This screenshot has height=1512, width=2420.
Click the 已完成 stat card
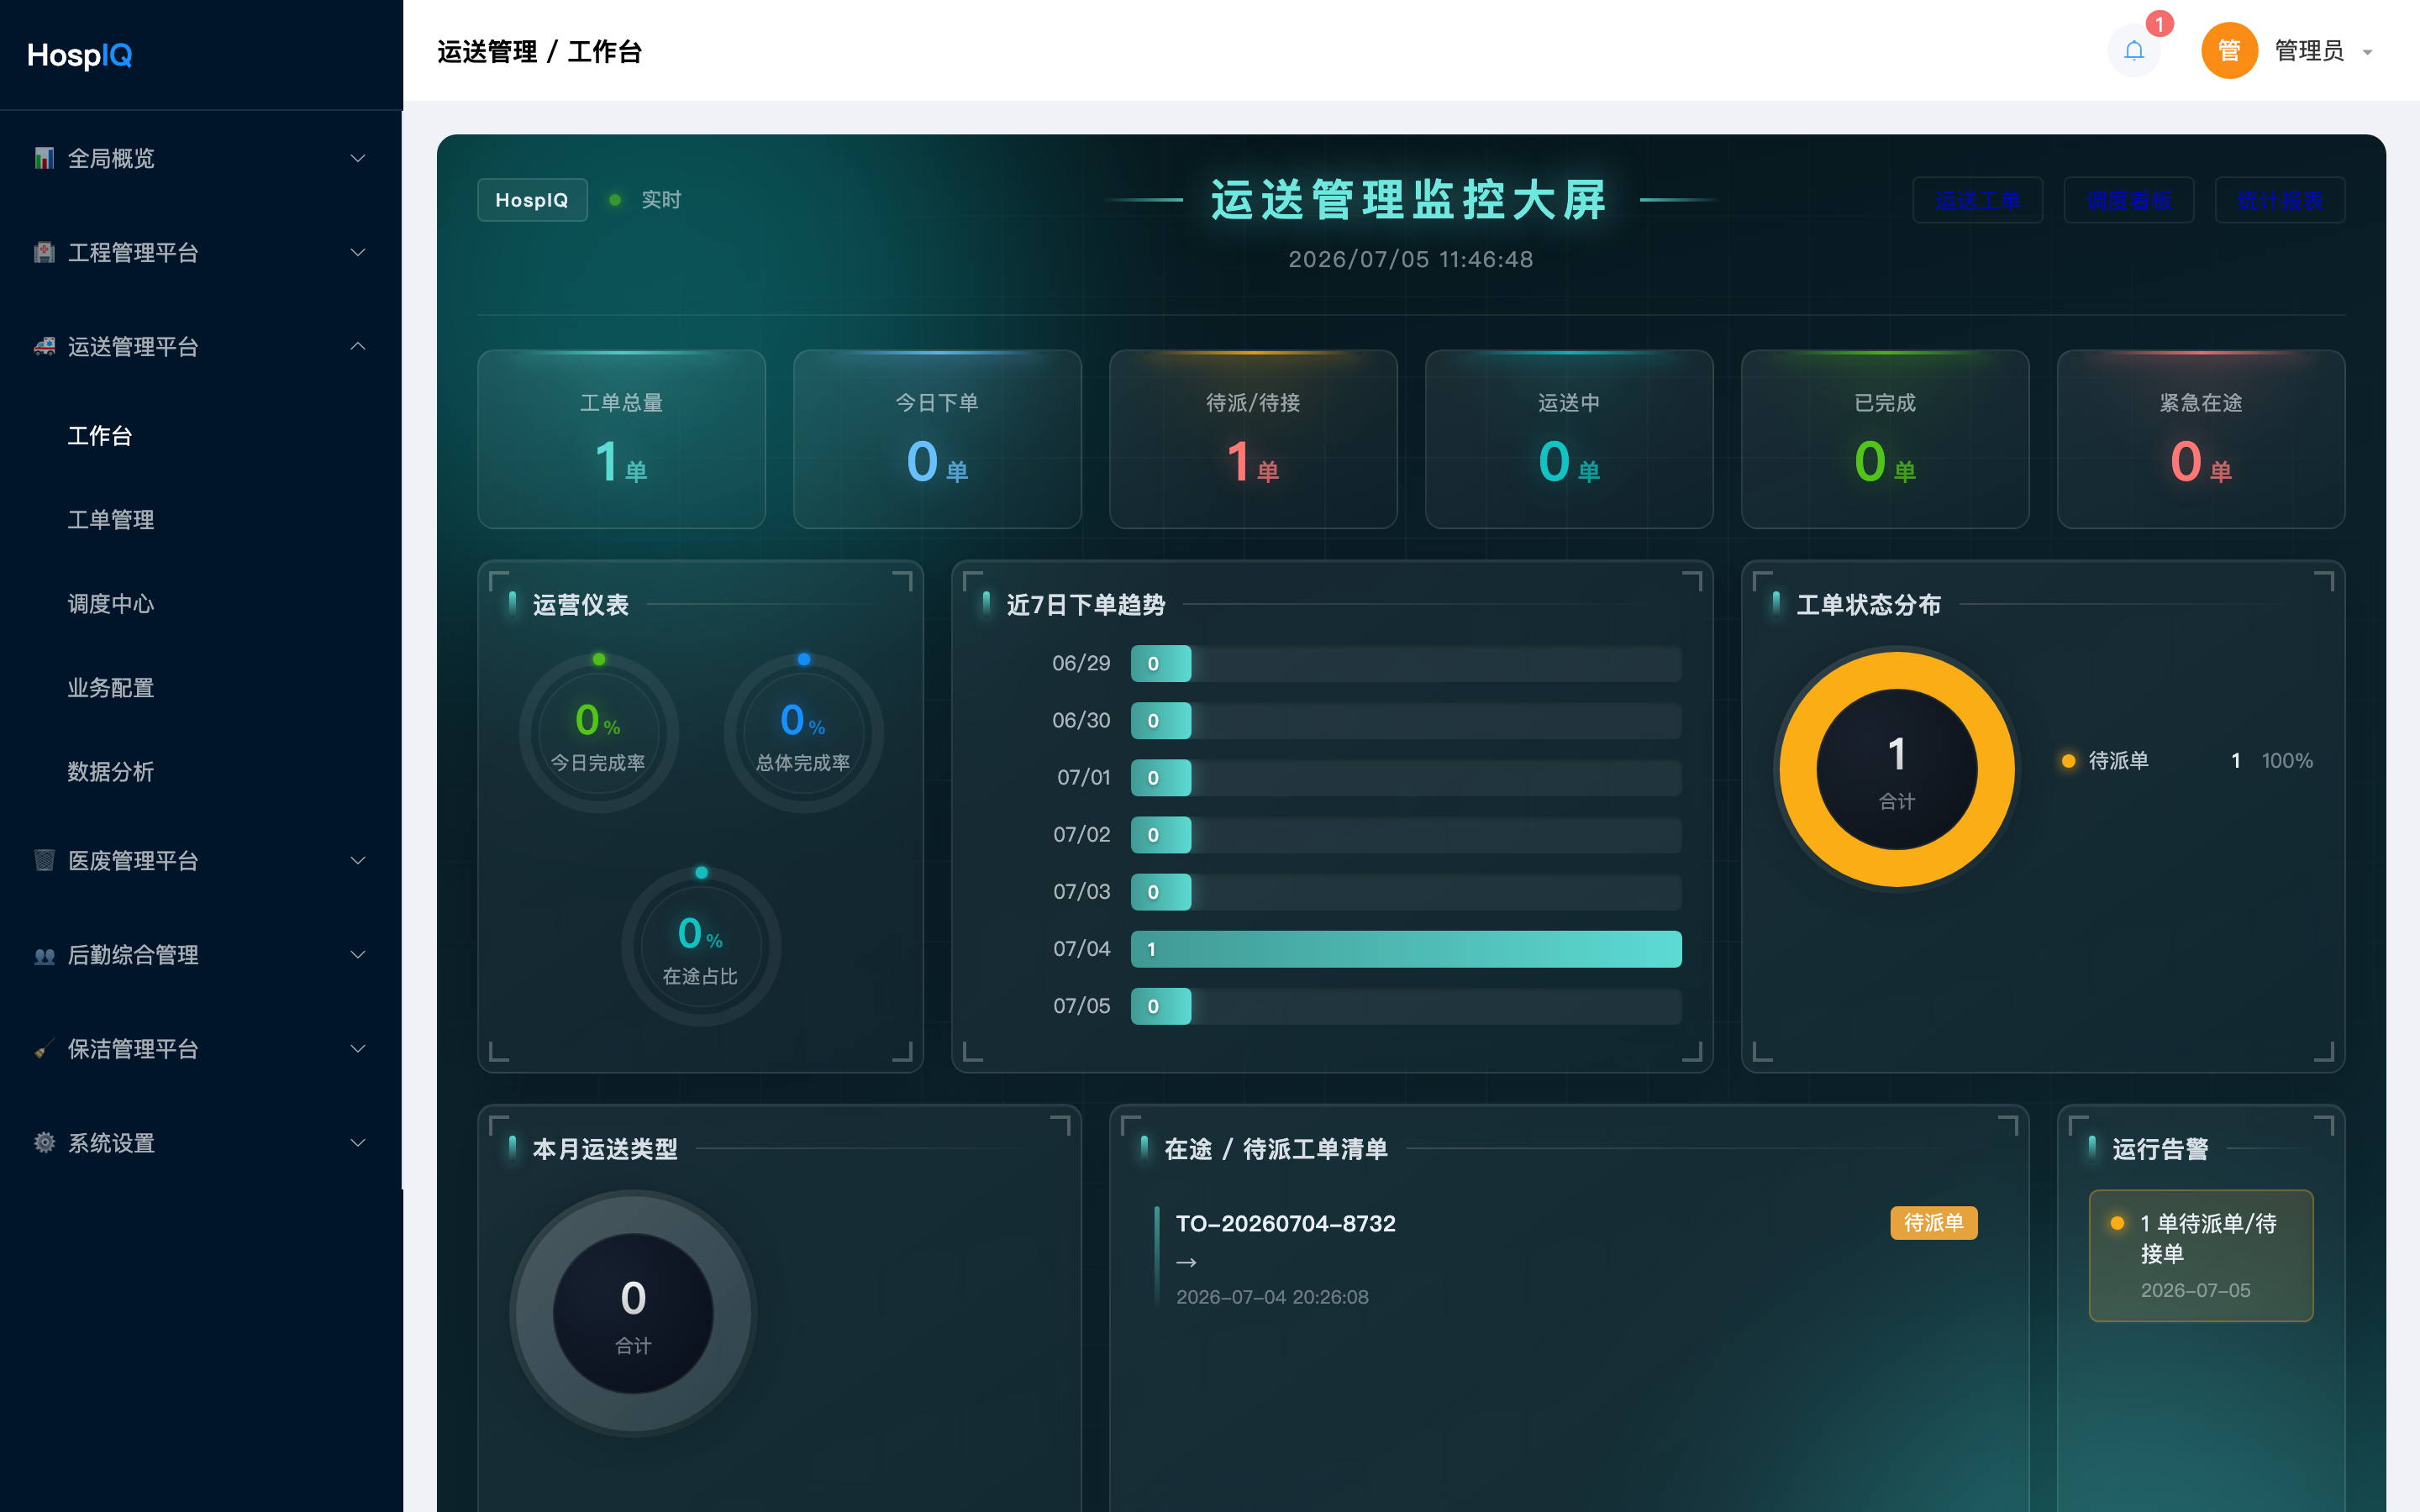click(x=1885, y=439)
